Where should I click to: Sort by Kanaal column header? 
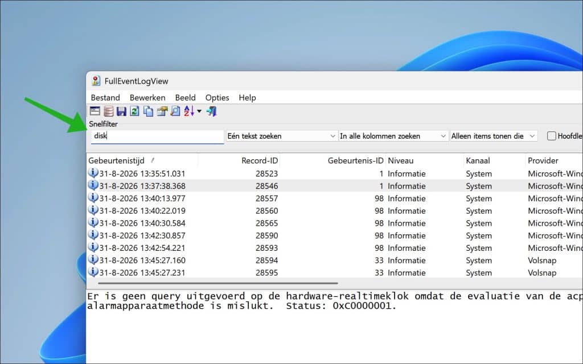tap(495, 160)
